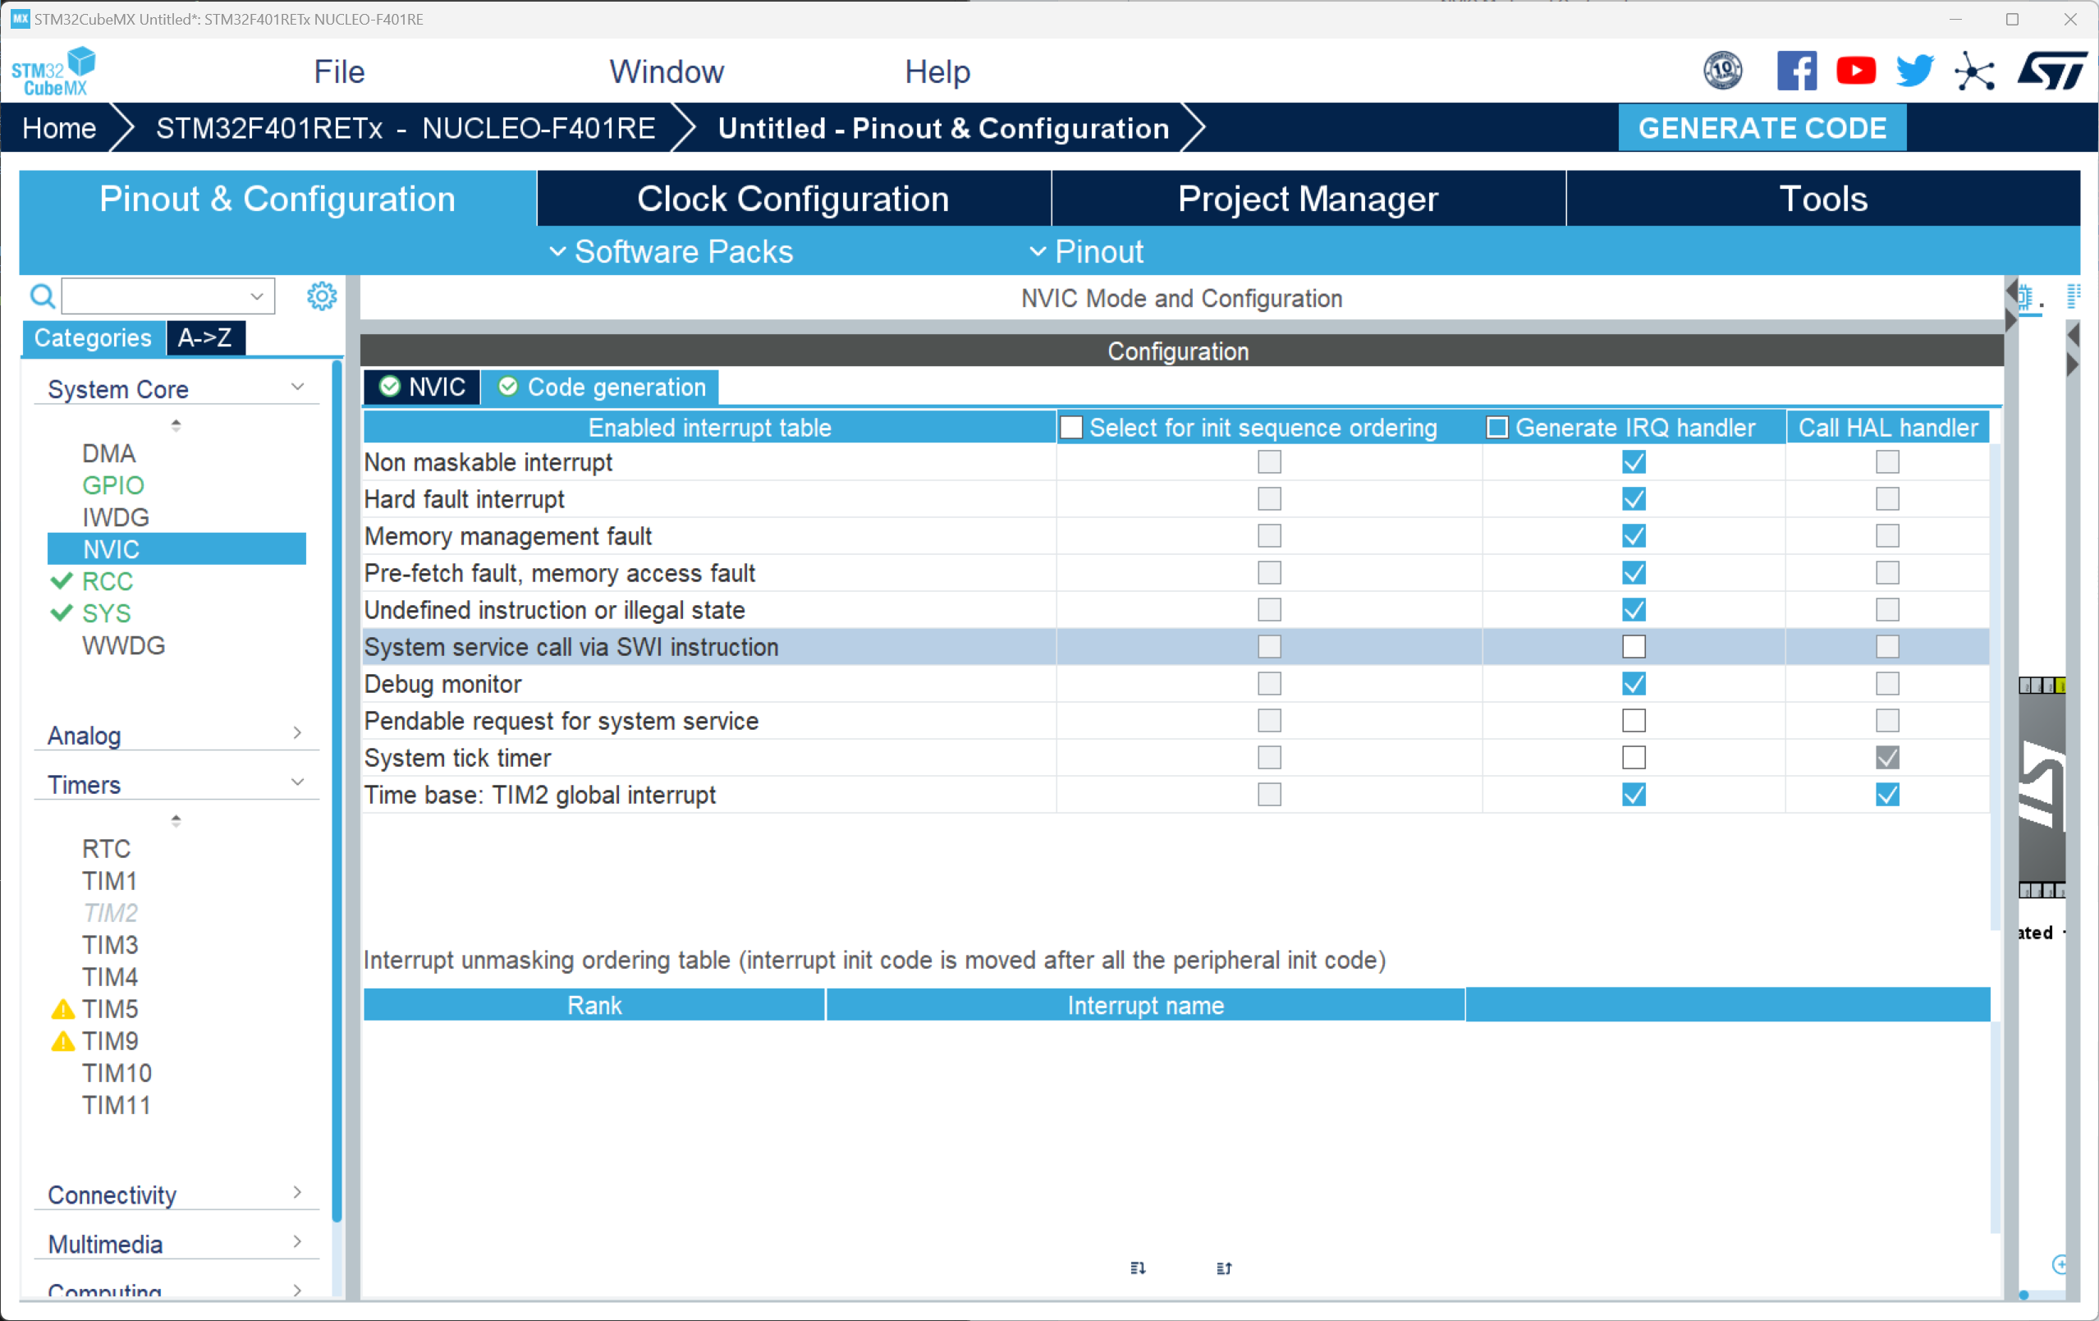Viewport: 2099px width, 1321px height.
Task: Click the ST community star network icon
Action: (x=1974, y=71)
